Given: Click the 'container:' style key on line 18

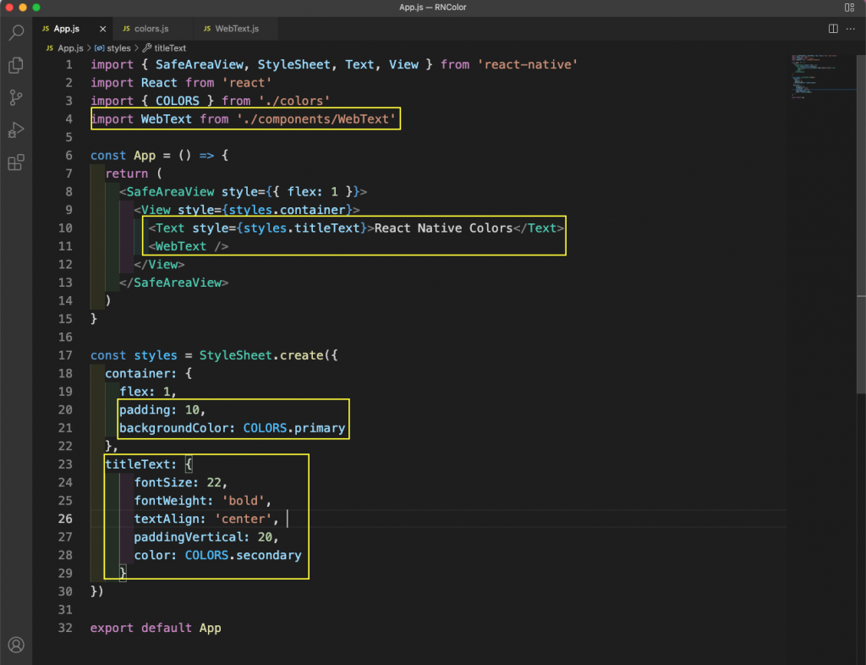Looking at the screenshot, I should [x=141, y=374].
